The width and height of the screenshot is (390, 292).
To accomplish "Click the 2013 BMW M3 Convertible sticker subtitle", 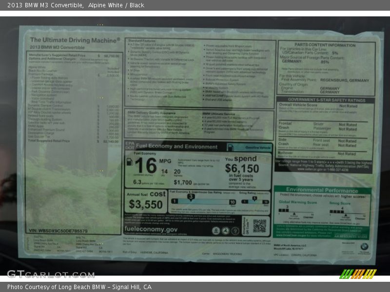I will (x=57, y=47).
